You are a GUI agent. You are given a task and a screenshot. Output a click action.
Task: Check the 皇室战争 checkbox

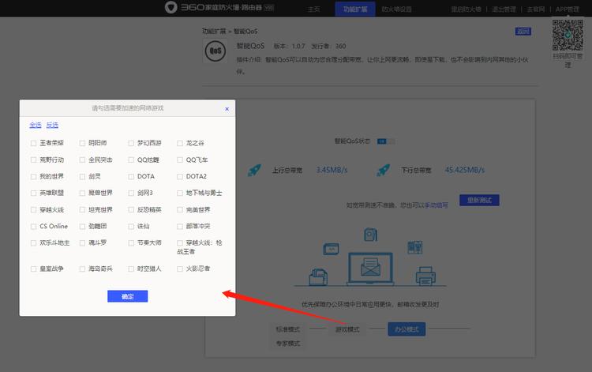pos(34,269)
